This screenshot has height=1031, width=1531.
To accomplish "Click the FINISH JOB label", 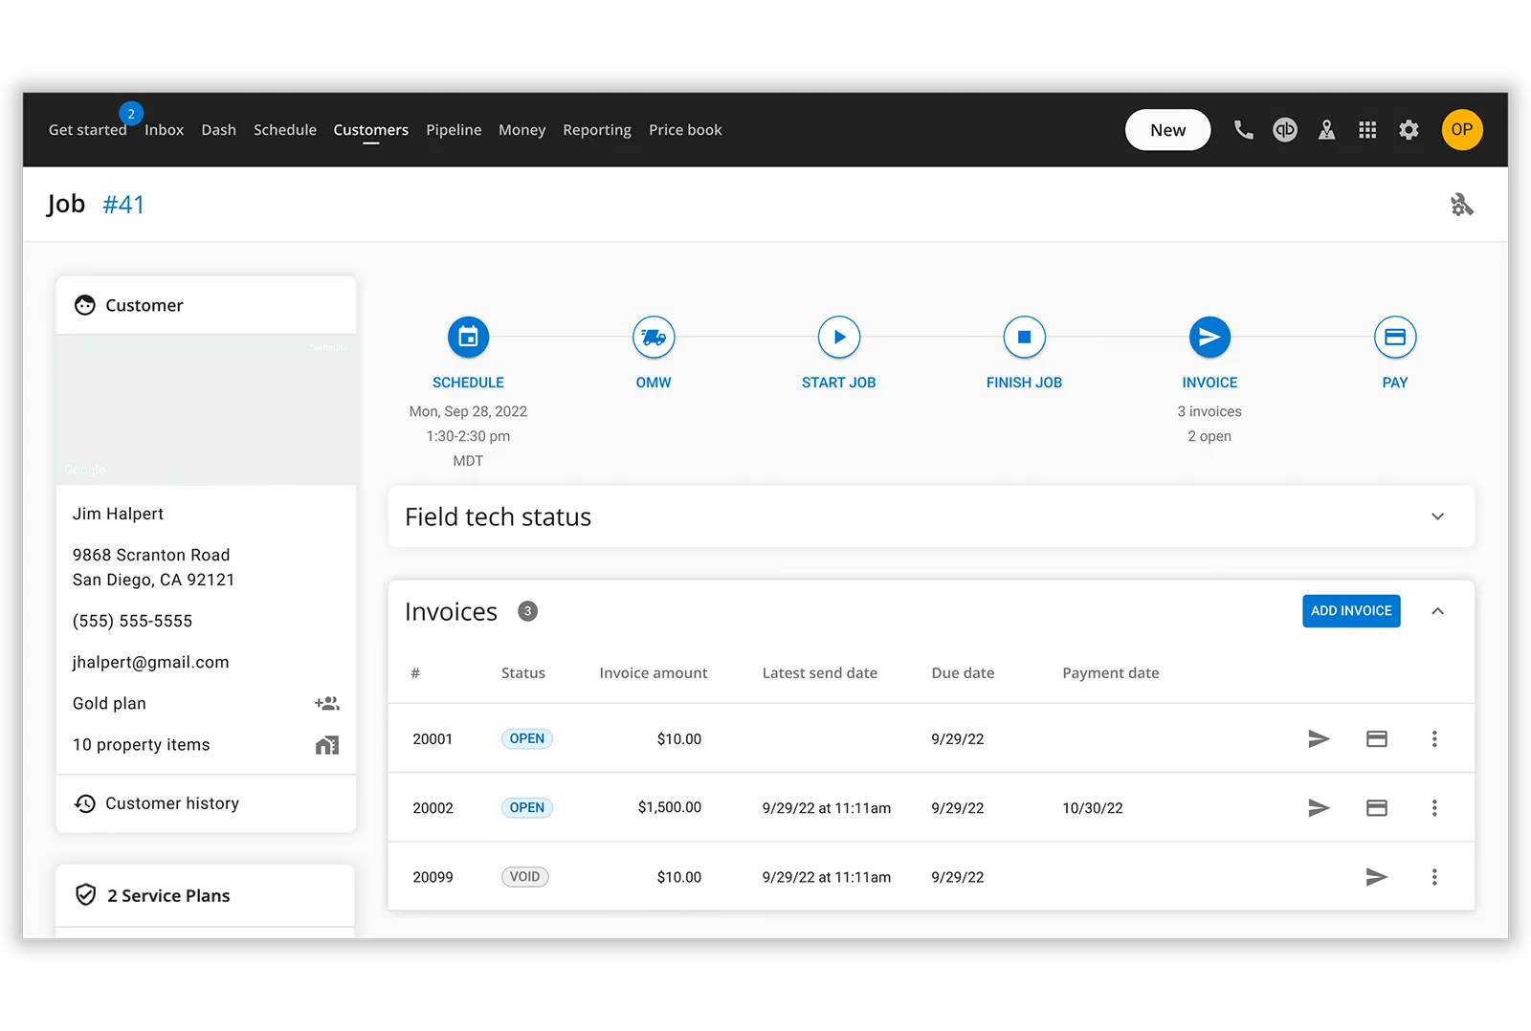I will (x=1024, y=383).
